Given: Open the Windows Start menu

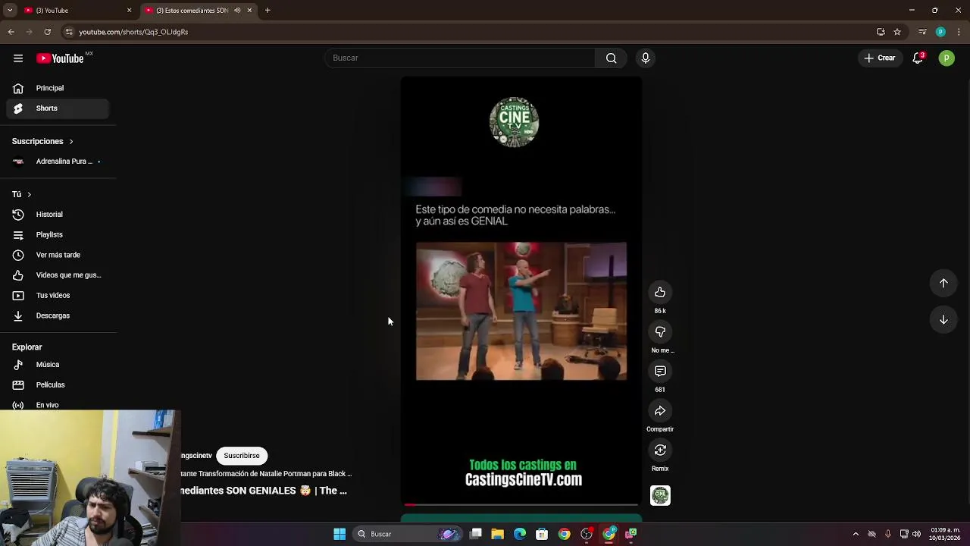Looking at the screenshot, I should pos(339,534).
